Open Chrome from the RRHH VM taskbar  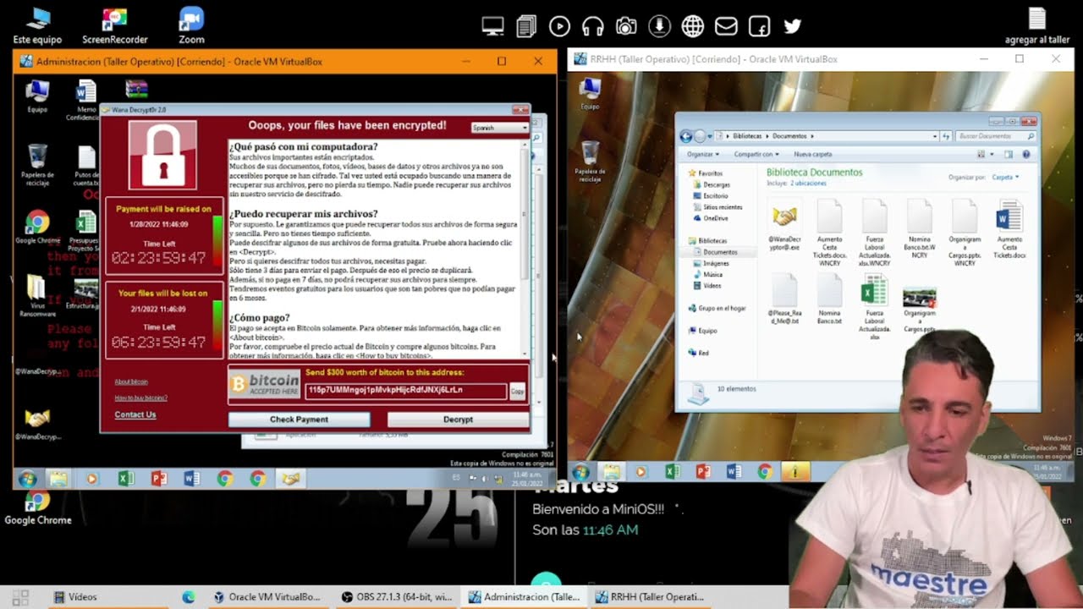point(765,472)
